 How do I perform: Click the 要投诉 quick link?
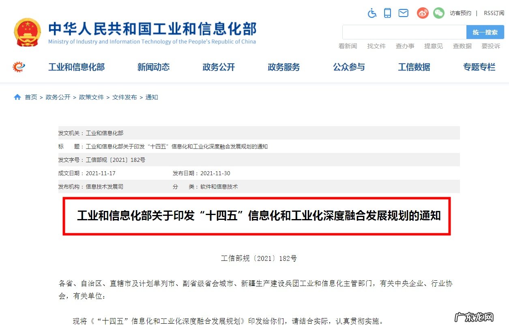(x=490, y=46)
